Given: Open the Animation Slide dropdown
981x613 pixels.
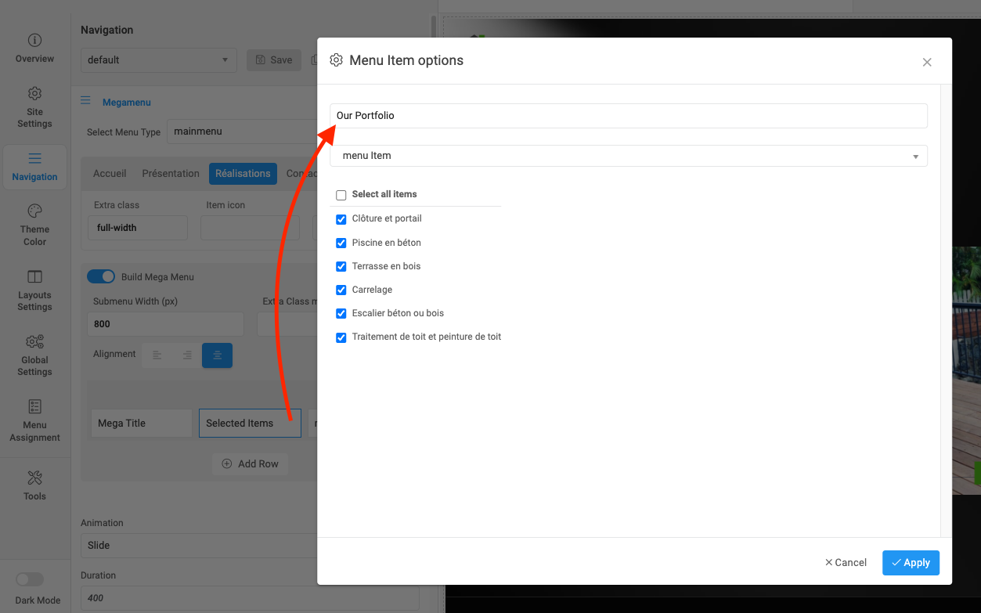Looking at the screenshot, I should click(199, 545).
